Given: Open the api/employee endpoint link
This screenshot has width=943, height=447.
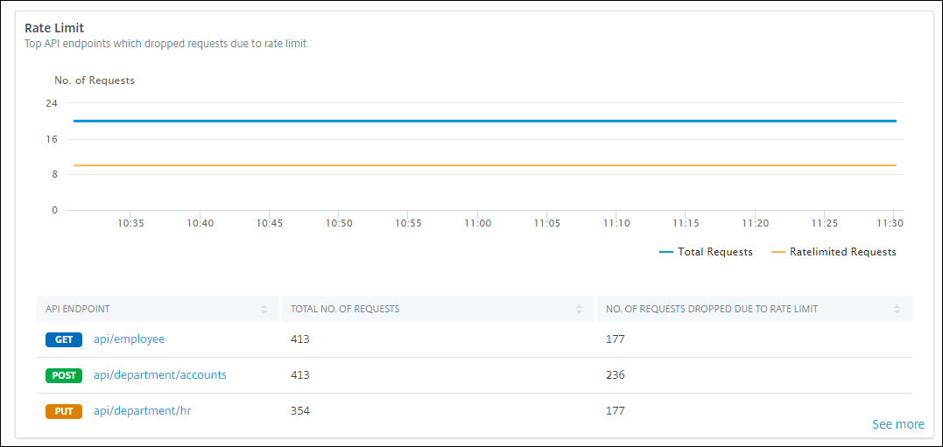Looking at the screenshot, I should click(129, 339).
